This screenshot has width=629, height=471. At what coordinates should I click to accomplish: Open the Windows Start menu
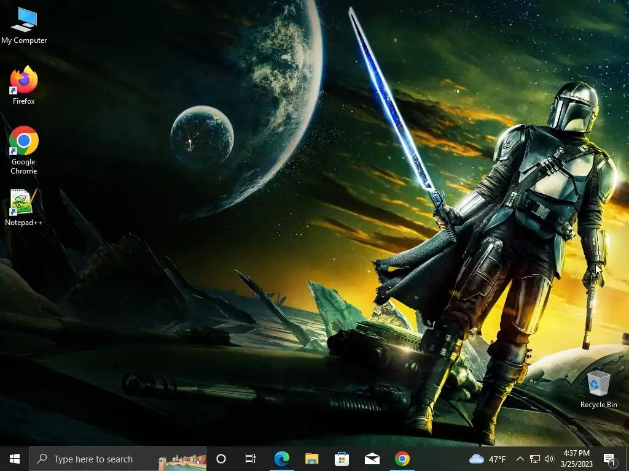coord(15,459)
